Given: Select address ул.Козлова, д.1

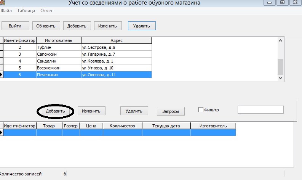Looking at the screenshot, I should [117, 61].
